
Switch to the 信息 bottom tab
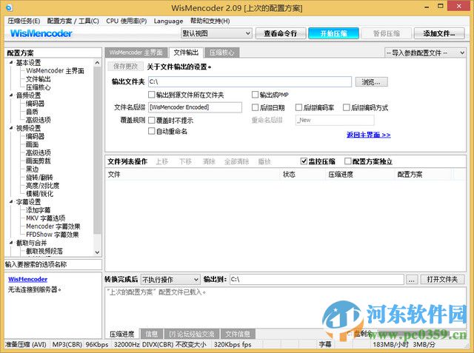tap(151, 334)
